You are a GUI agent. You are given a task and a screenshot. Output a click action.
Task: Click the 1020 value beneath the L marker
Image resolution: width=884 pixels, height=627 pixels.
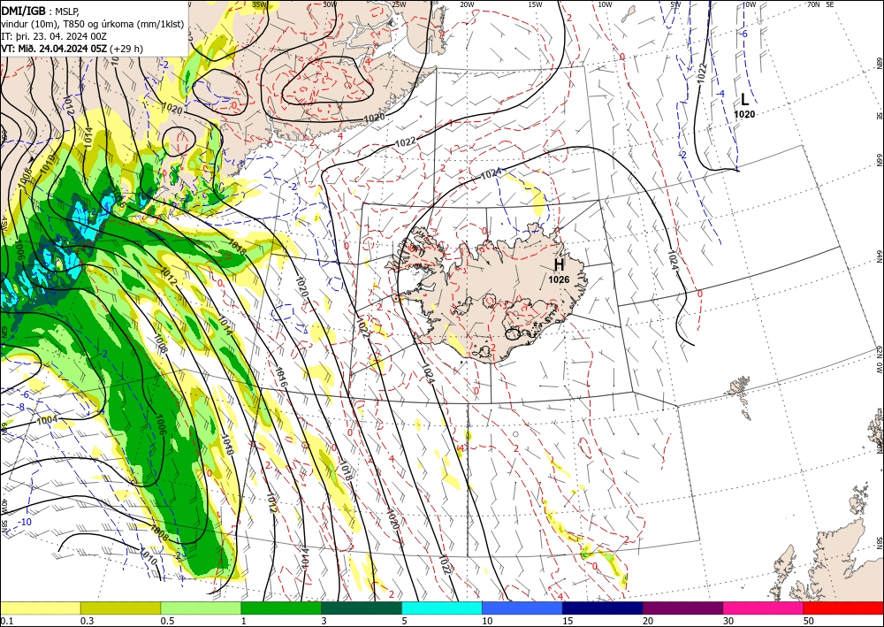744,114
